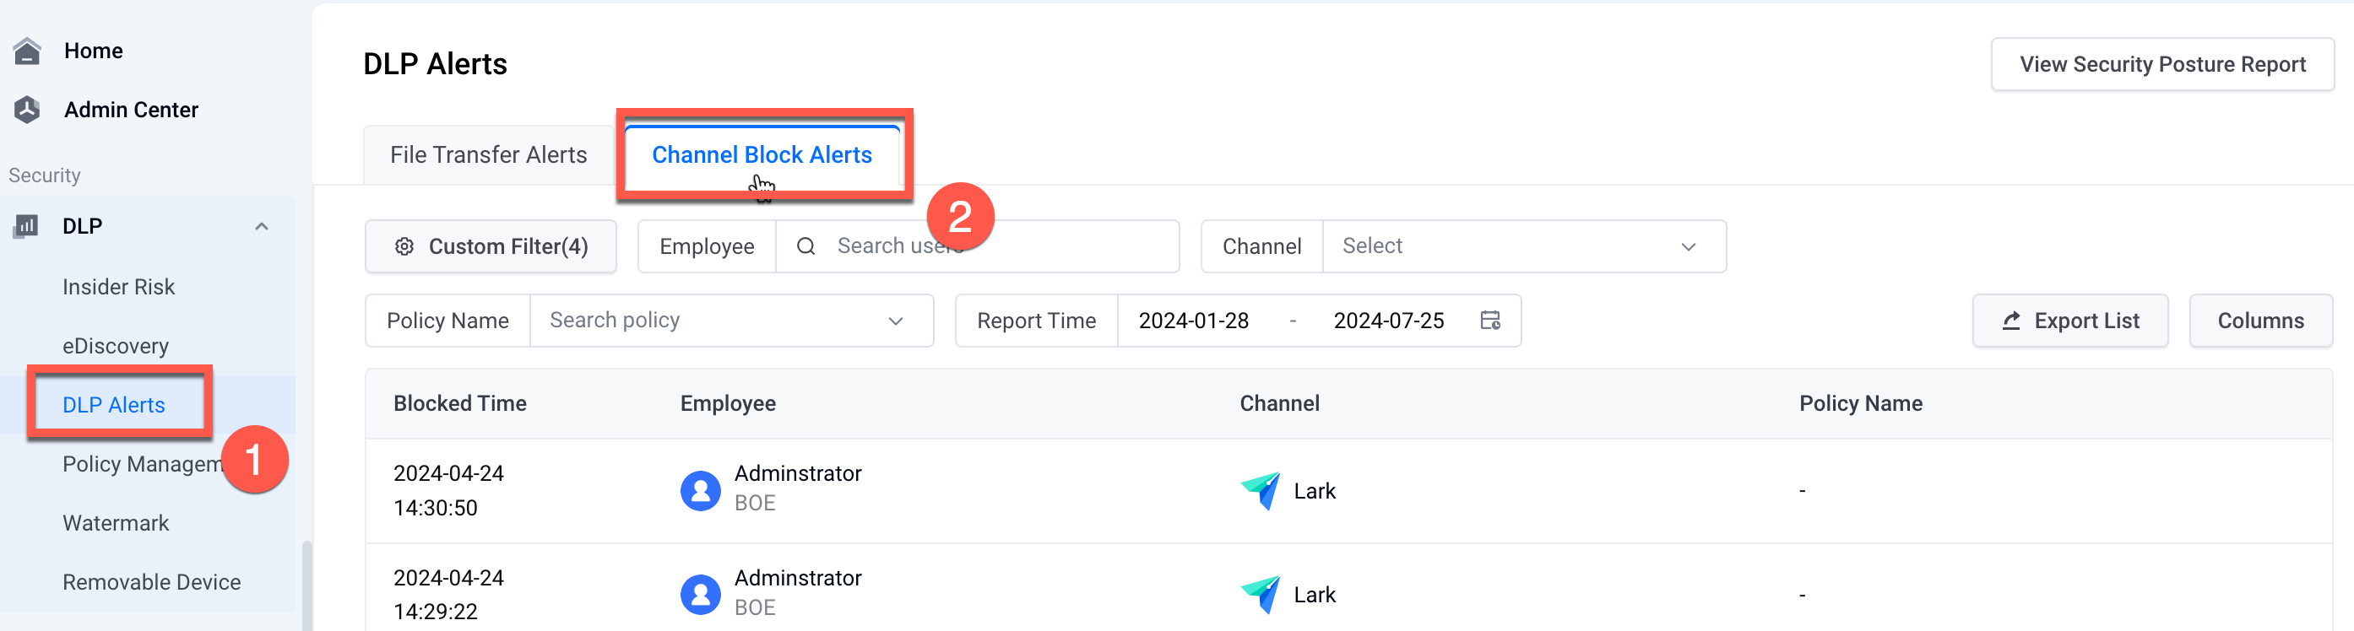
Task: Click blocked time 2024-04-24 14:29:22
Action: [448, 596]
